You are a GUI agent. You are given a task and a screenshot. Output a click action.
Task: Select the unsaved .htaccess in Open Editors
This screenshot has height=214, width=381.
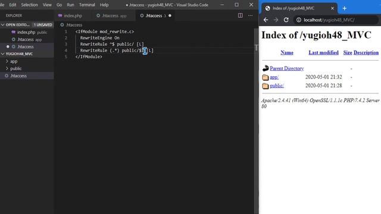click(27, 46)
